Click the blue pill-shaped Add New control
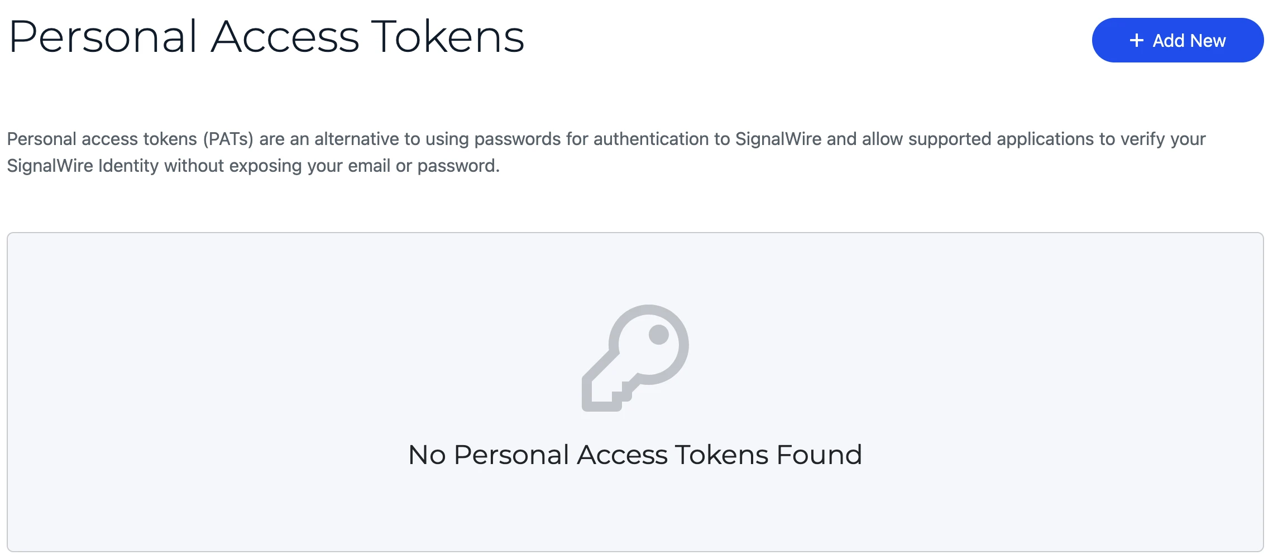 pyautogui.click(x=1178, y=40)
